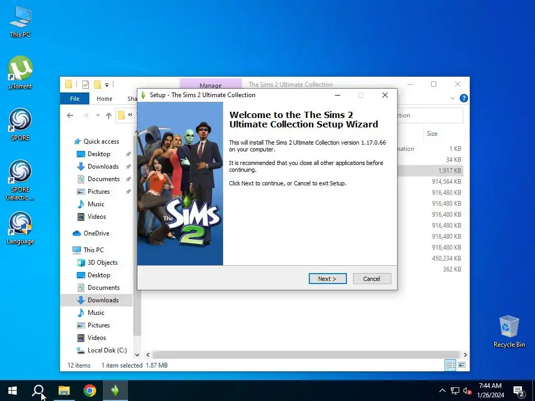Open 3D Objects under This PC
Screen dimensions: 535x401
pos(102,263)
